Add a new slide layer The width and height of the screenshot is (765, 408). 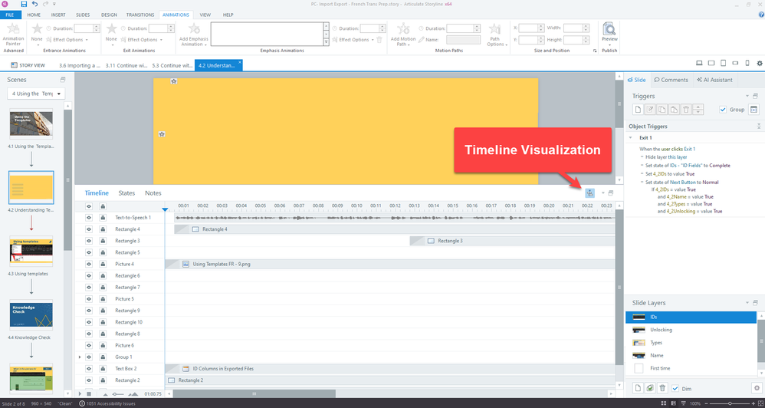[638, 388]
